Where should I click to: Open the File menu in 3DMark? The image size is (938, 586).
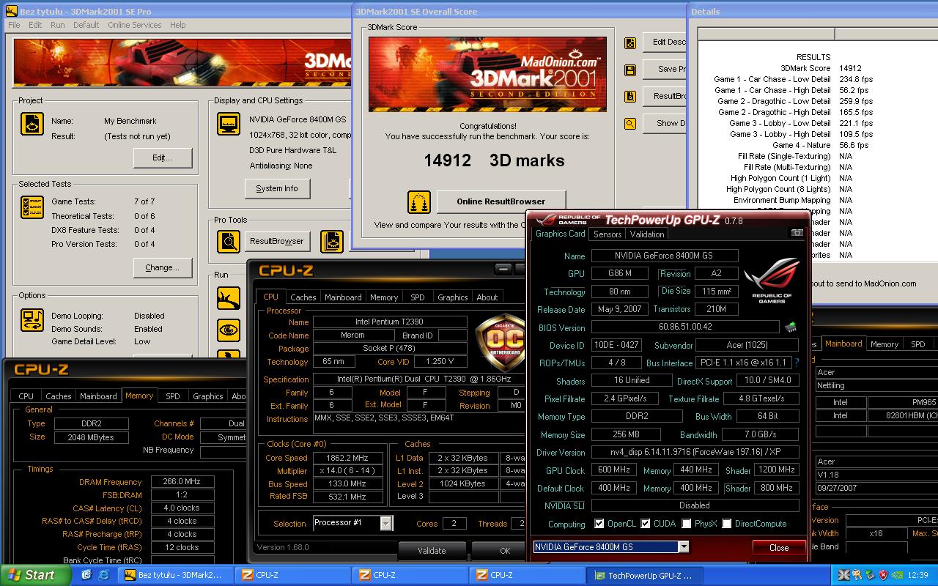pyautogui.click(x=14, y=25)
